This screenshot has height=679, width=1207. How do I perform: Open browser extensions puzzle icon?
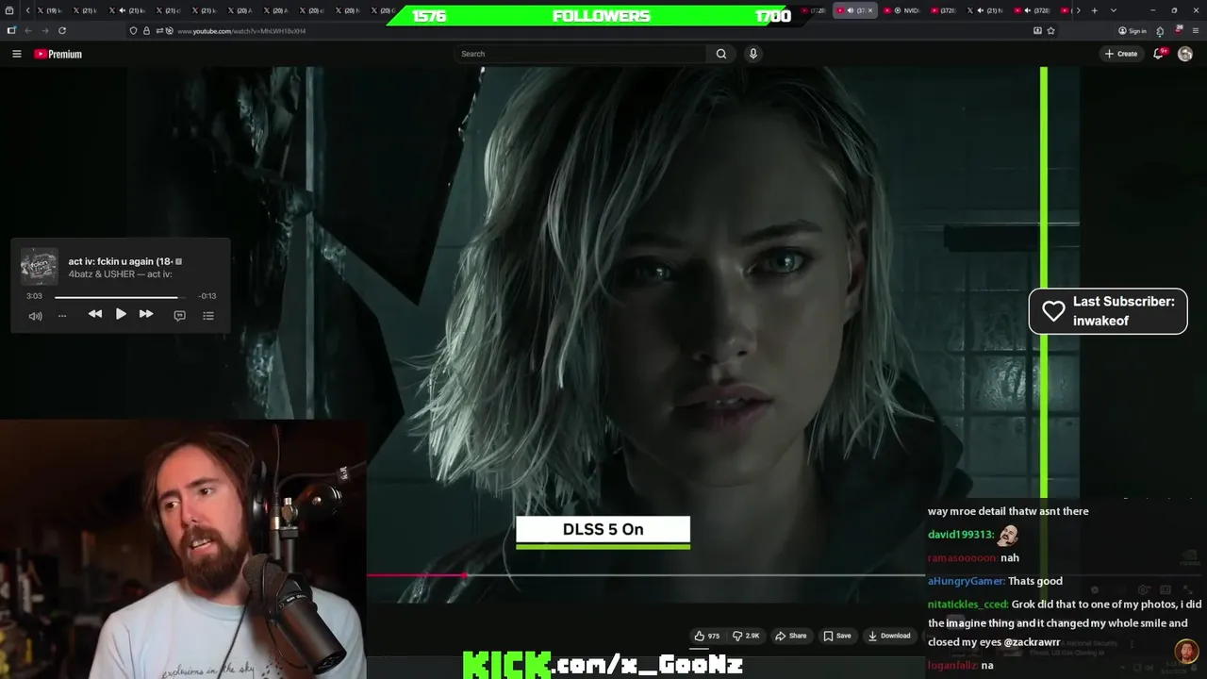pos(1160,30)
